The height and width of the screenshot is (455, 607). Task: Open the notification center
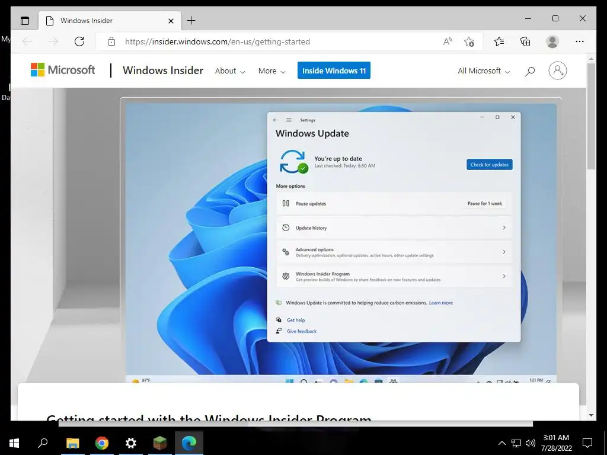(x=587, y=443)
